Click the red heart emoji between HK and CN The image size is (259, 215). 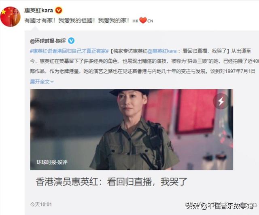[143, 21]
